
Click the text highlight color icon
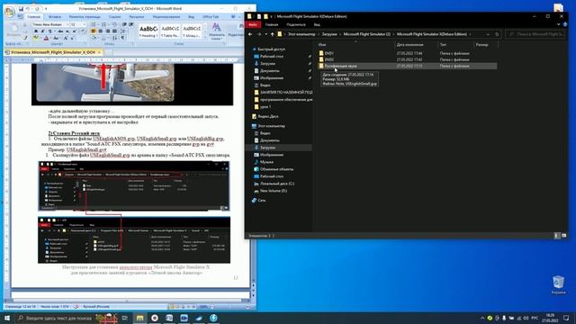pos(36,38)
